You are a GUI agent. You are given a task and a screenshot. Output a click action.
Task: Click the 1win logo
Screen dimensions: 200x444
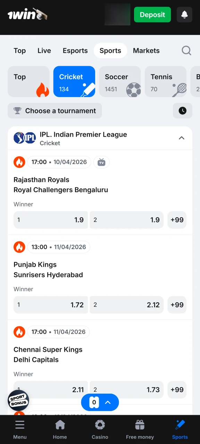tap(27, 14)
